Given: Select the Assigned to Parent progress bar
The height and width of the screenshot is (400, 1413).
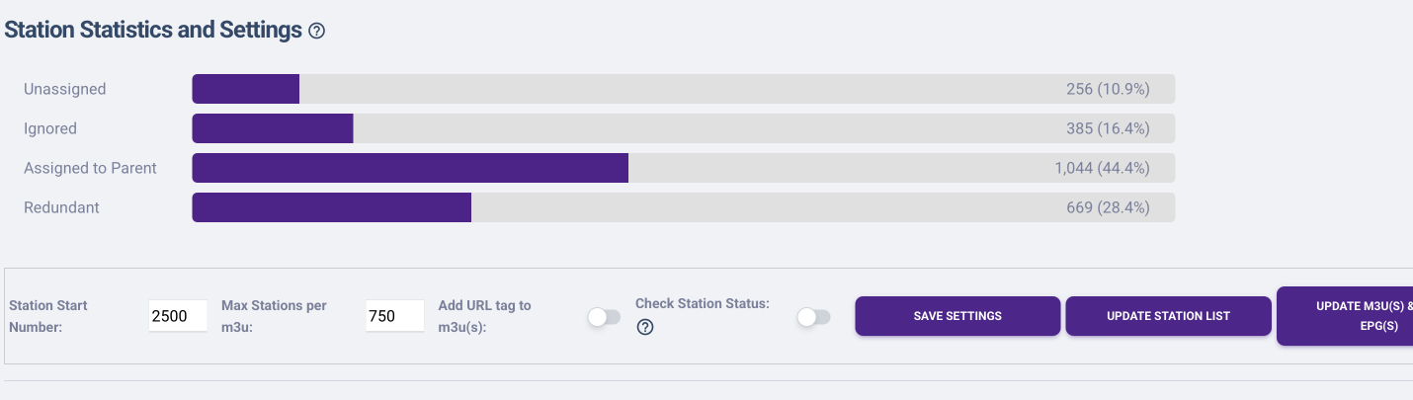Looking at the screenshot, I should coord(410,168).
